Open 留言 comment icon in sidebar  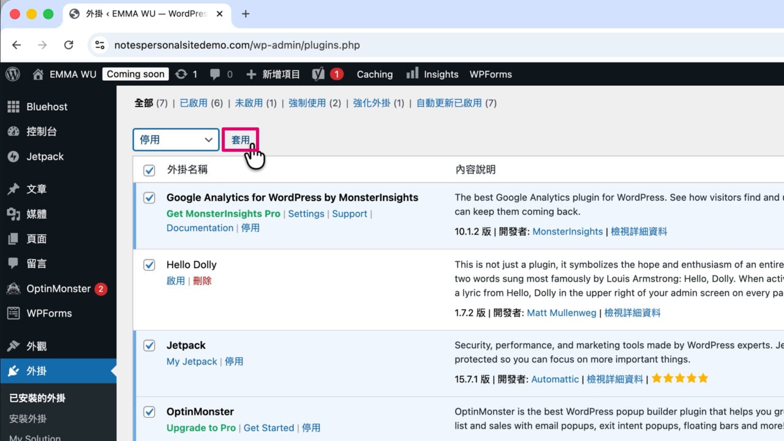coord(13,263)
